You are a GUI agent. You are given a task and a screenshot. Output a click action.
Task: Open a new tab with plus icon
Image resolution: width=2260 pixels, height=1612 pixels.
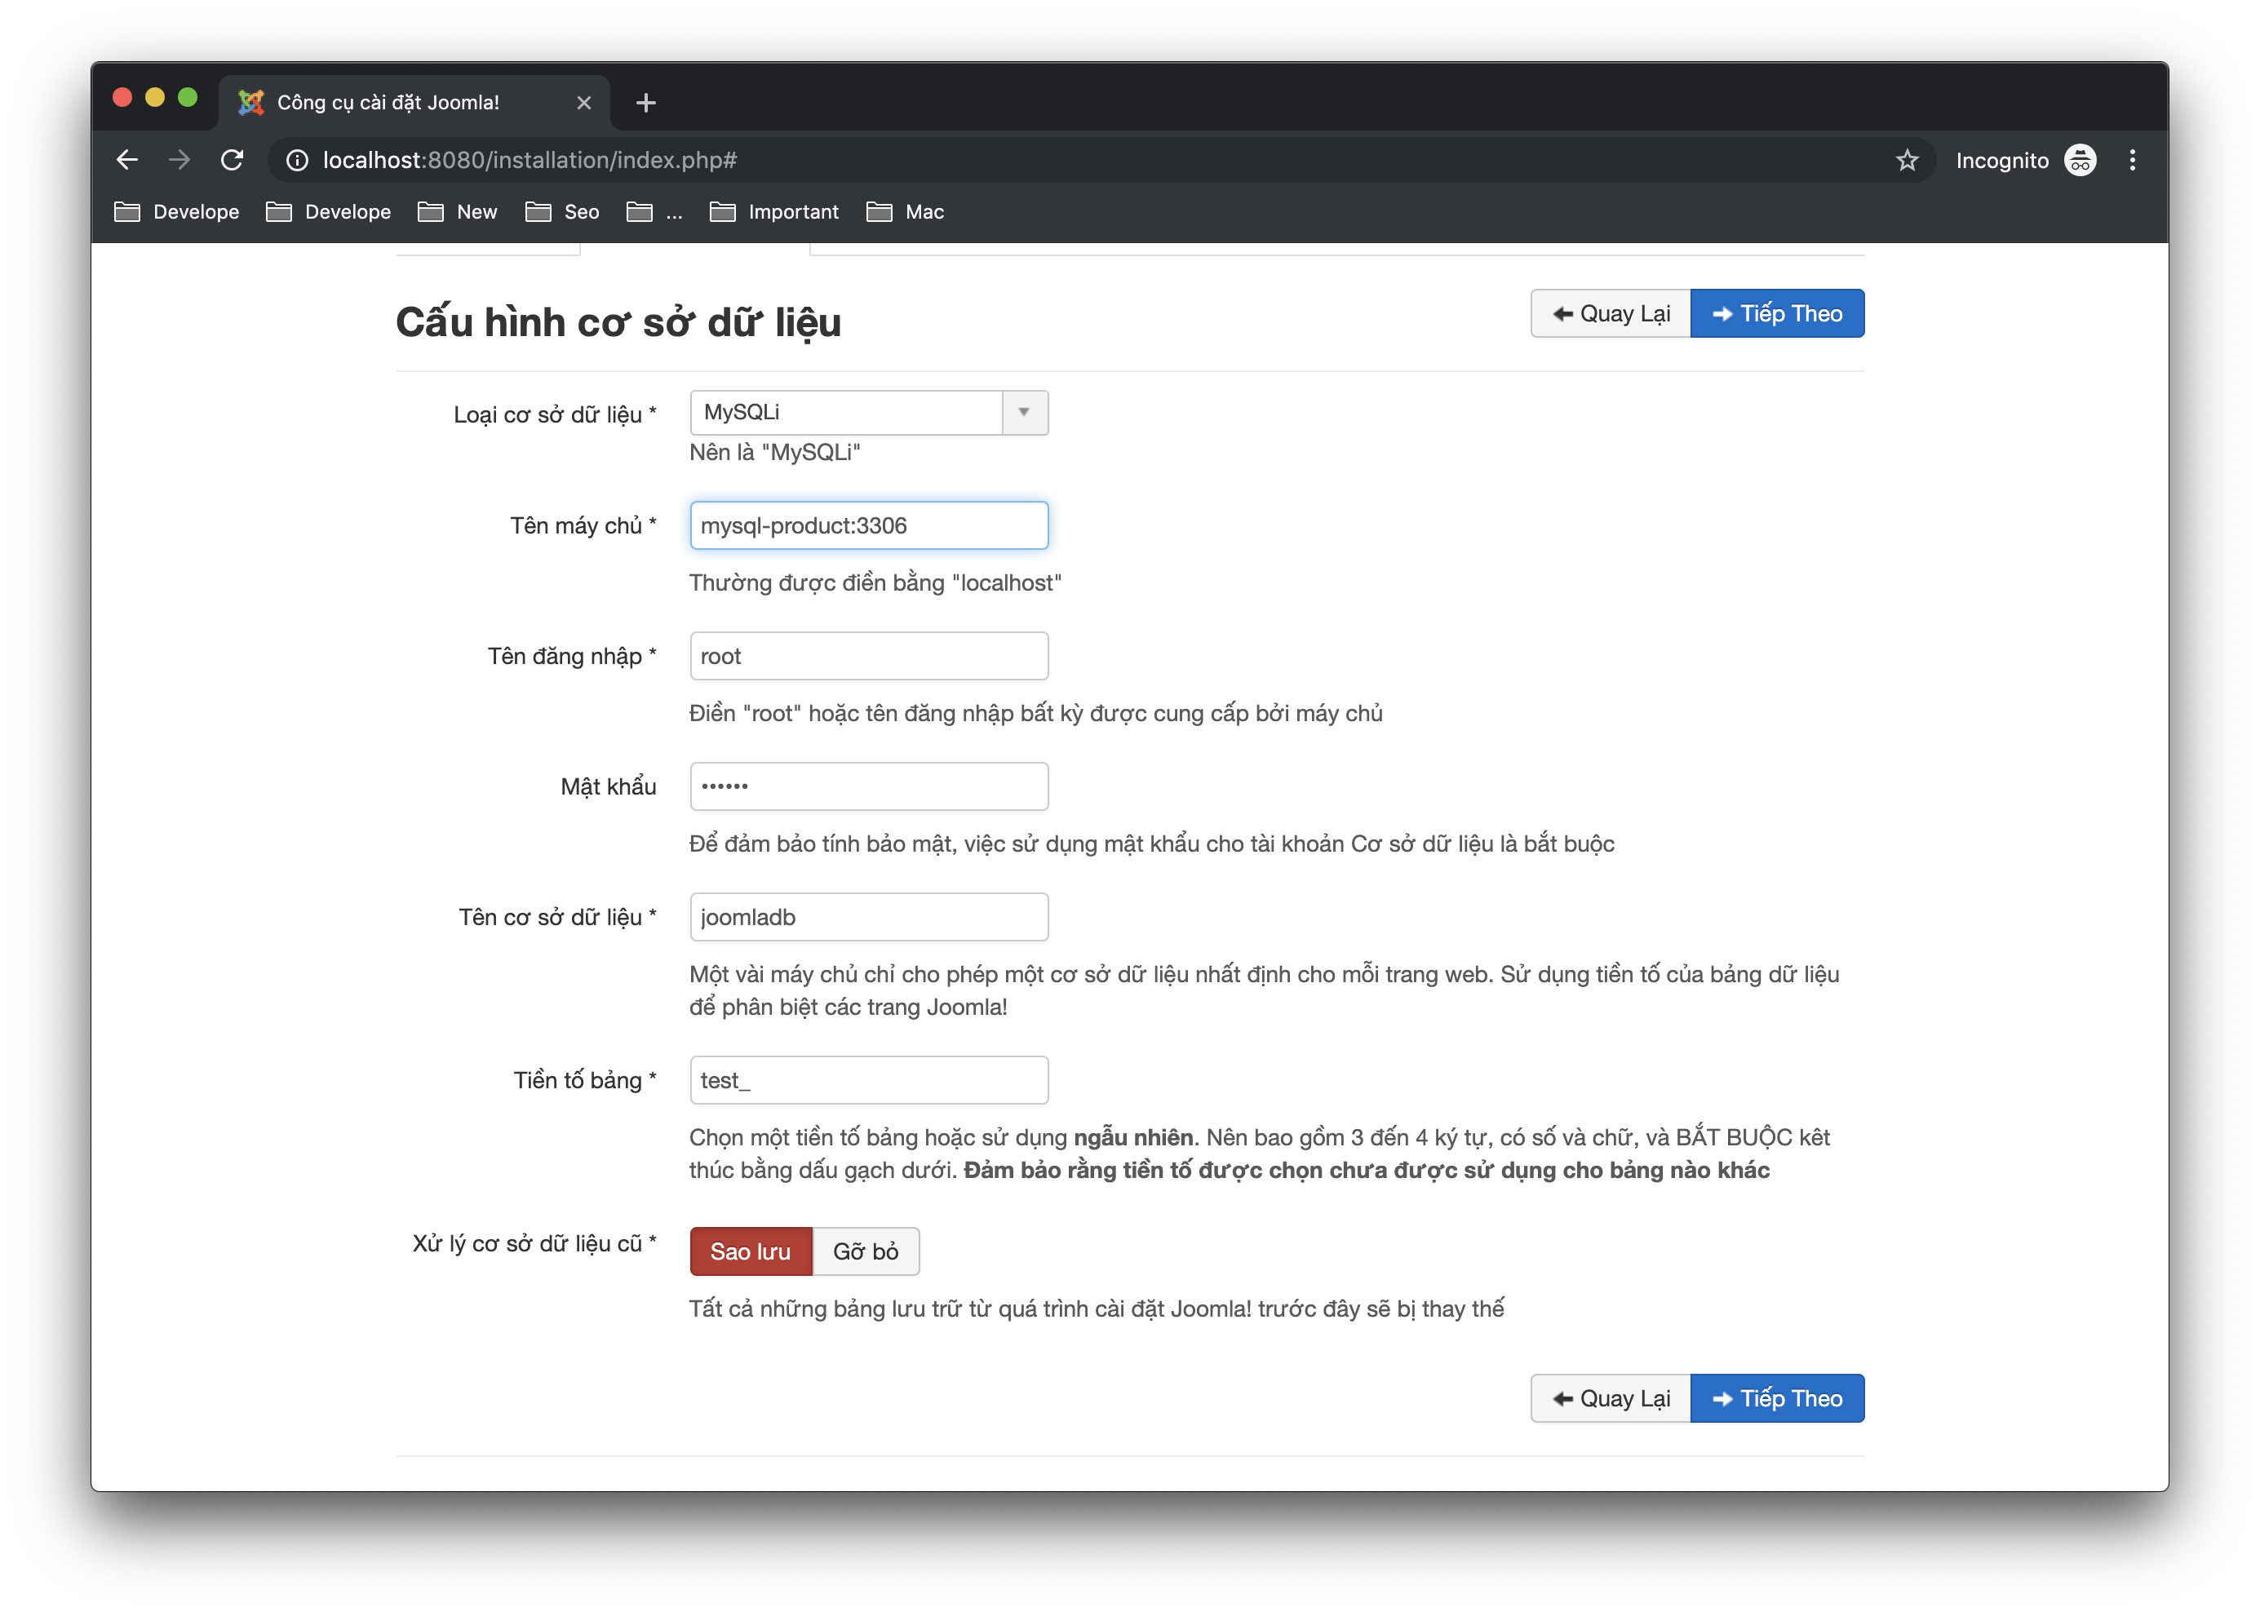point(646,102)
